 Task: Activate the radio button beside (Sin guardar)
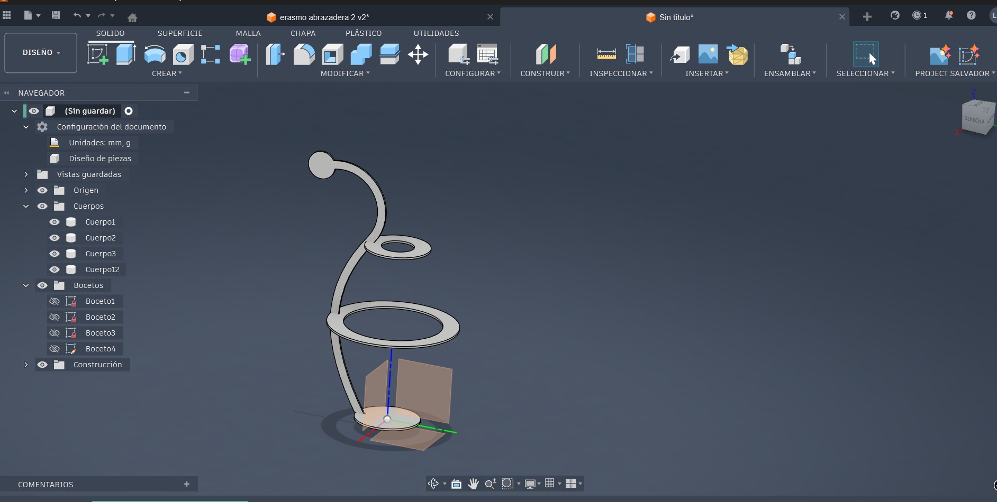click(129, 111)
